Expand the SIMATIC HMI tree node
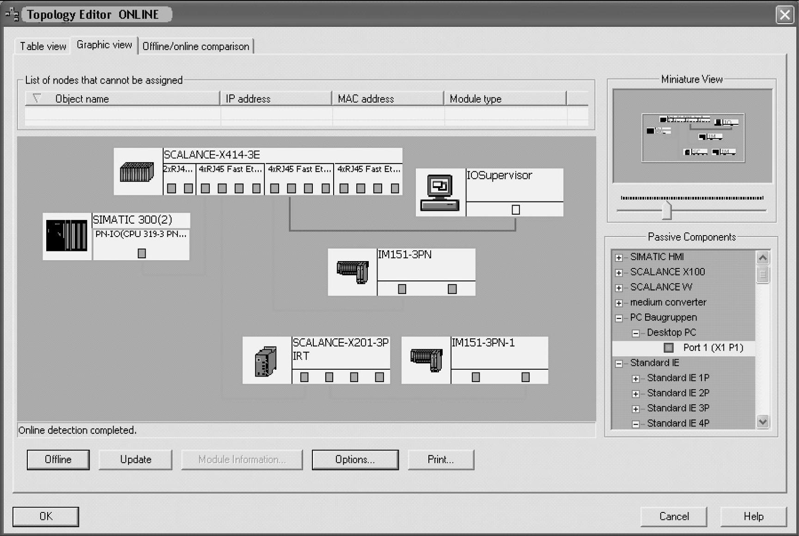 (619, 257)
